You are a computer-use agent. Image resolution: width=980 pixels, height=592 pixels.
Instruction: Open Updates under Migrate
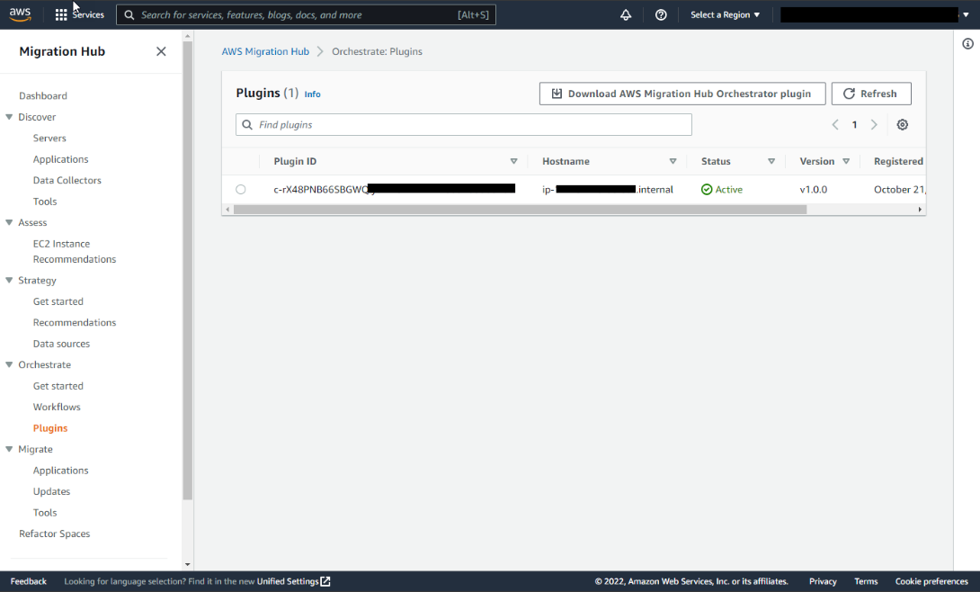tap(52, 491)
